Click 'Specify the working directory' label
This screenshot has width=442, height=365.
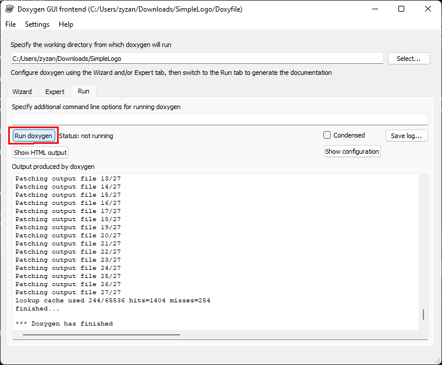tap(91, 45)
